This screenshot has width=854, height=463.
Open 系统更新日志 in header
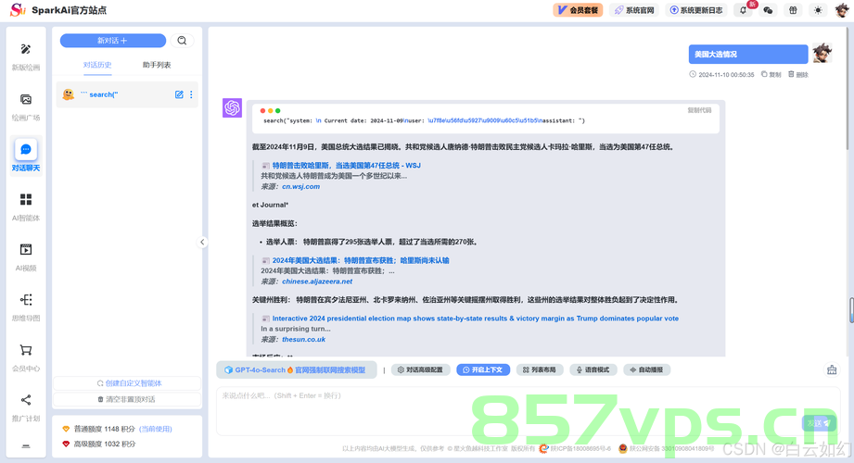click(696, 10)
